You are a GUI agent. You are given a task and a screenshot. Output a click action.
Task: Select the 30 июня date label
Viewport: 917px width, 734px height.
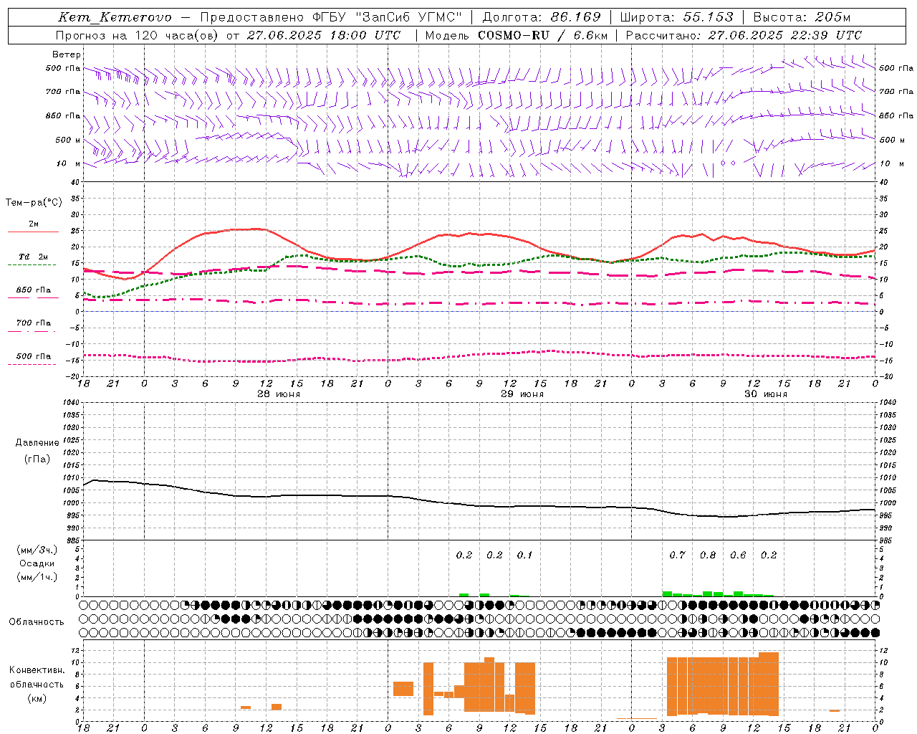765,394
